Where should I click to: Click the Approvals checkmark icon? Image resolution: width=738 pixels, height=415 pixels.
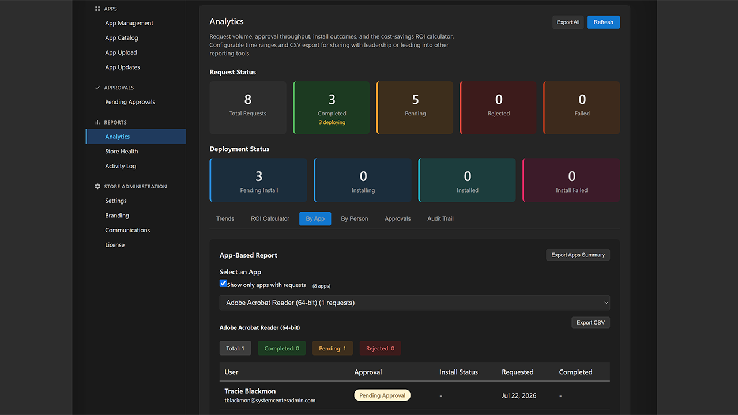coord(97,88)
